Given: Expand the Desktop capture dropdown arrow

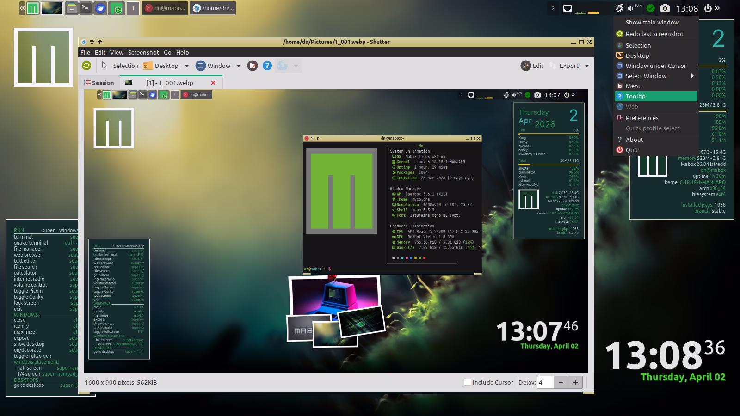Looking at the screenshot, I should (x=187, y=66).
